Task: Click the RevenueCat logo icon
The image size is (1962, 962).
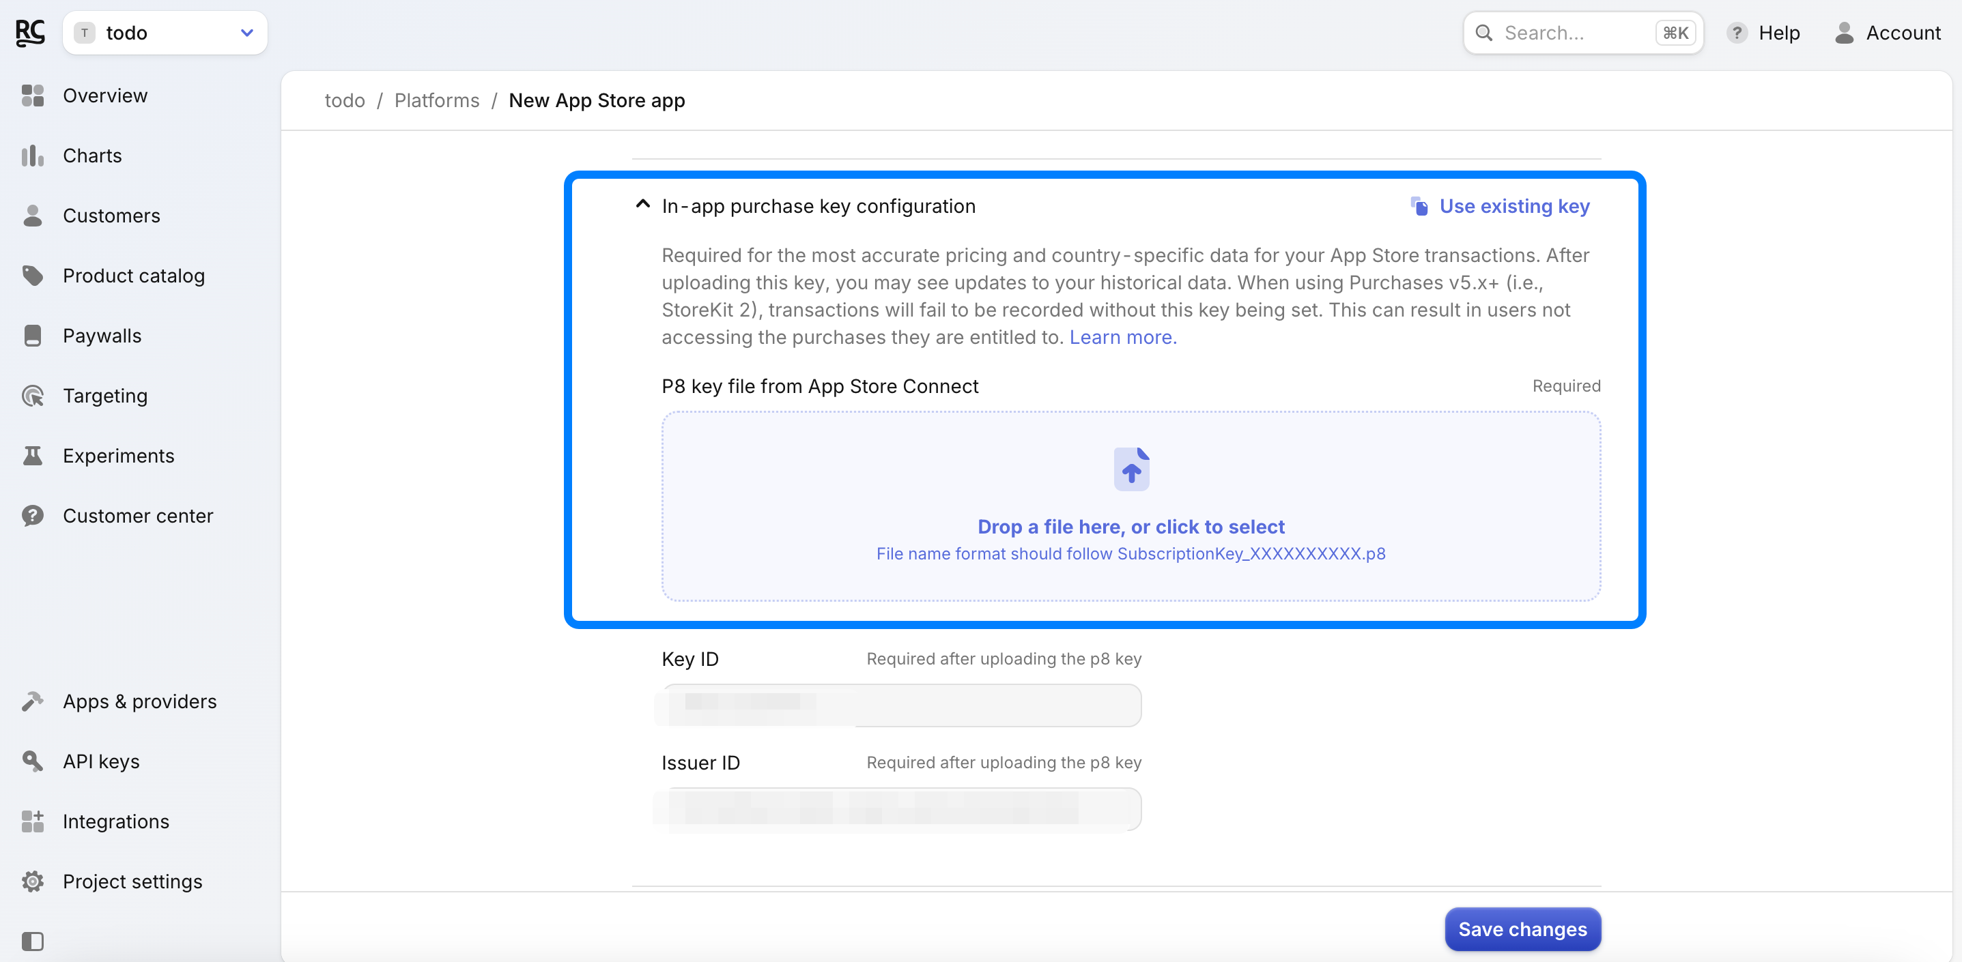Action: pos(30,33)
